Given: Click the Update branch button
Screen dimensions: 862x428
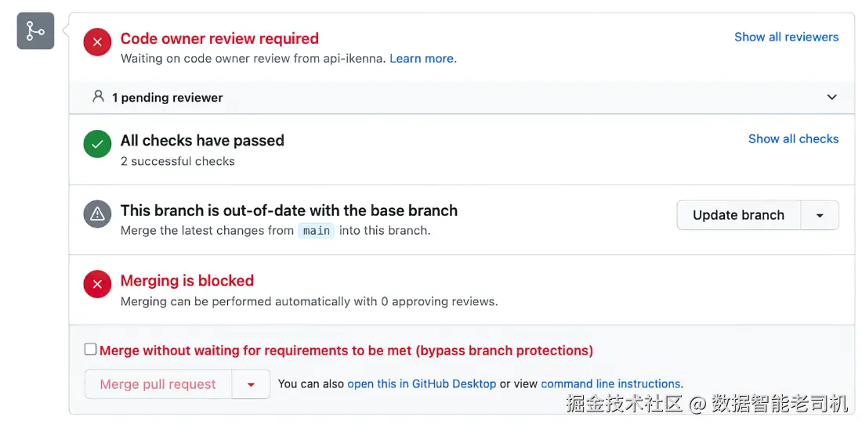Looking at the screenshot, I should coord(738,215).
